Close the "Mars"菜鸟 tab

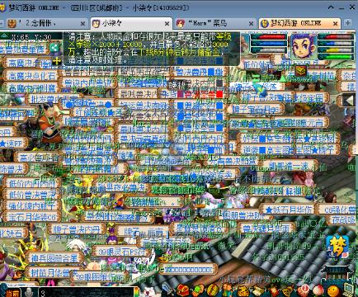(251, 24)
